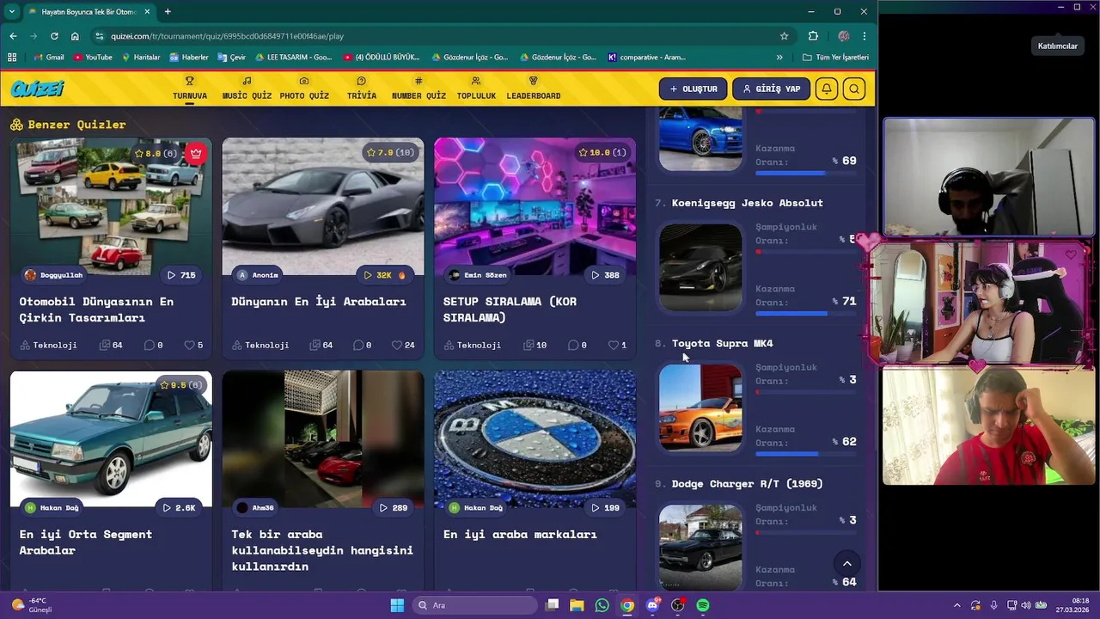The width and height of the screenshot is (1100, 619).
Task: Open the Toyota Supra MK4 image
Action: pyautogui.click(x=700, y=408)
